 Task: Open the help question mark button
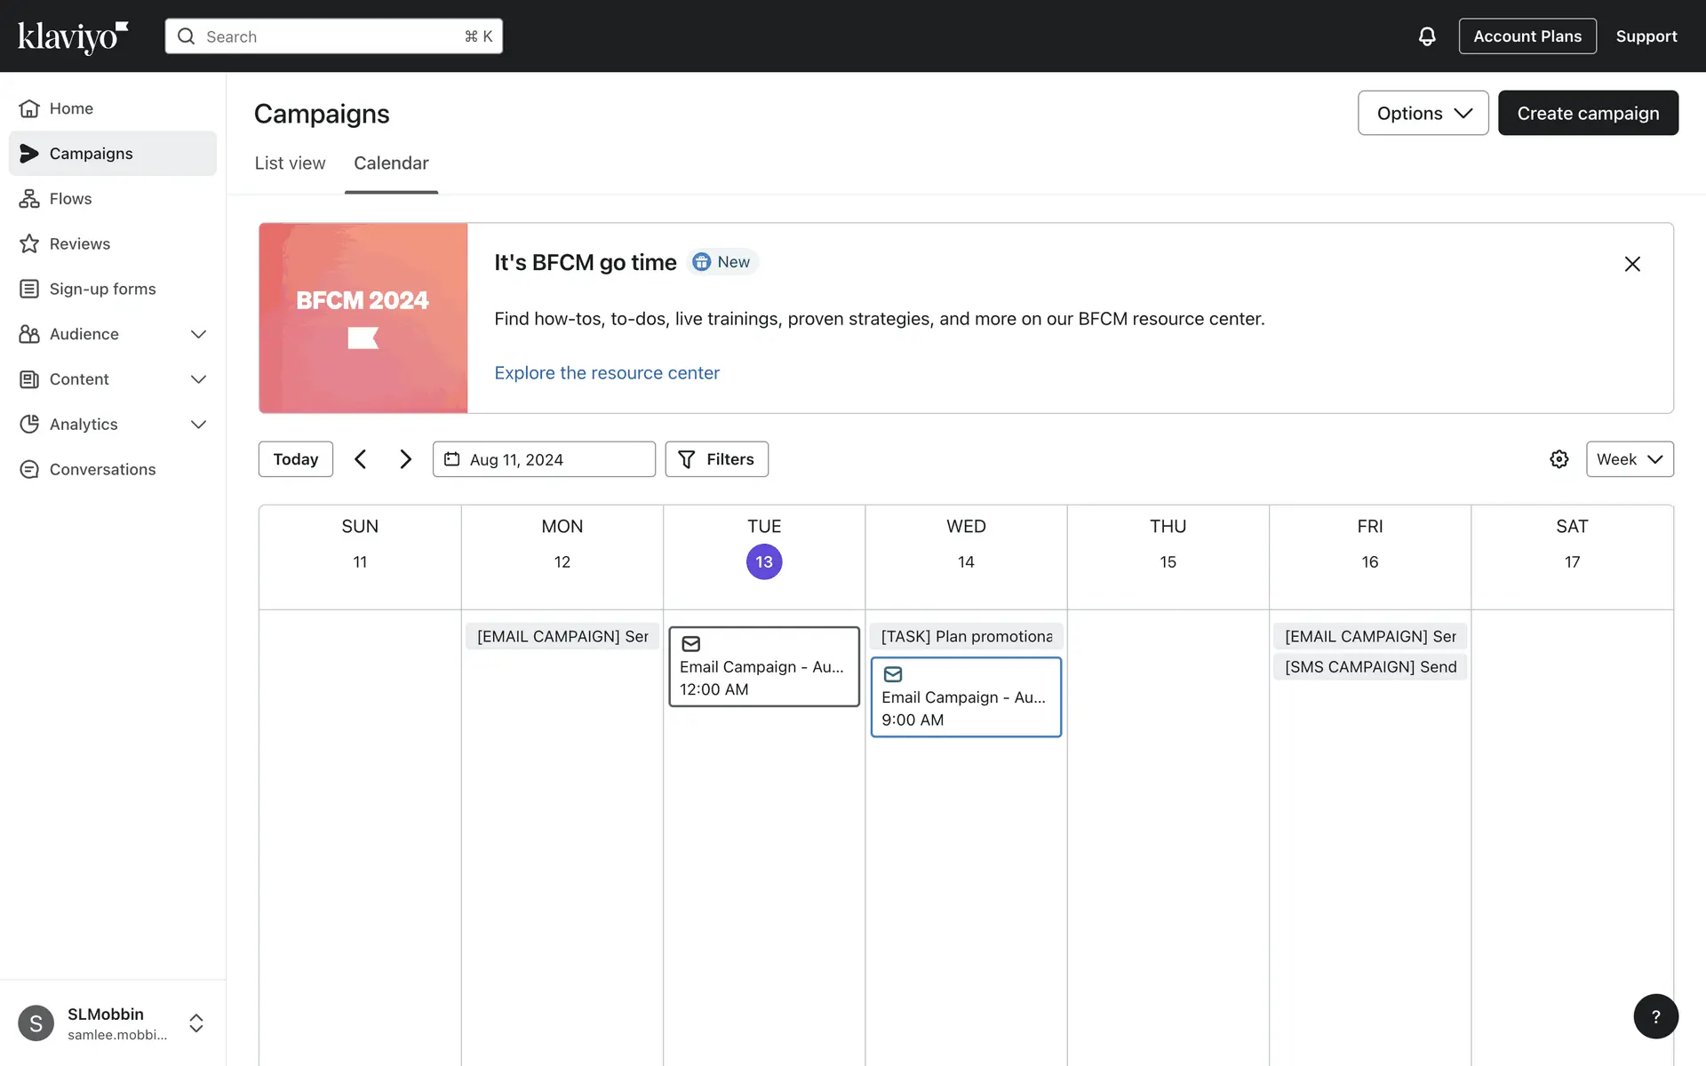[x=1655, y=1016]
